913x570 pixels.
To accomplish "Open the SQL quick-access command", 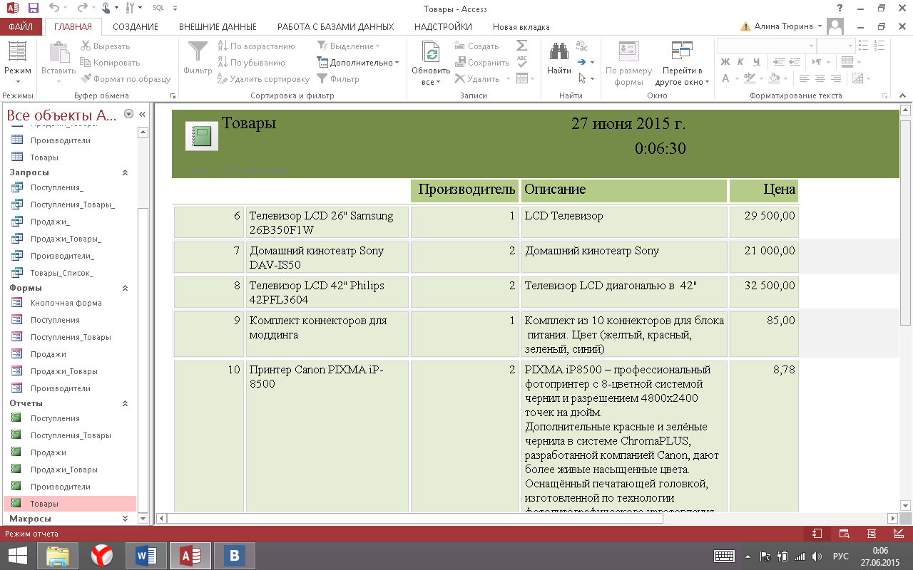I will [x=158, y=8].
